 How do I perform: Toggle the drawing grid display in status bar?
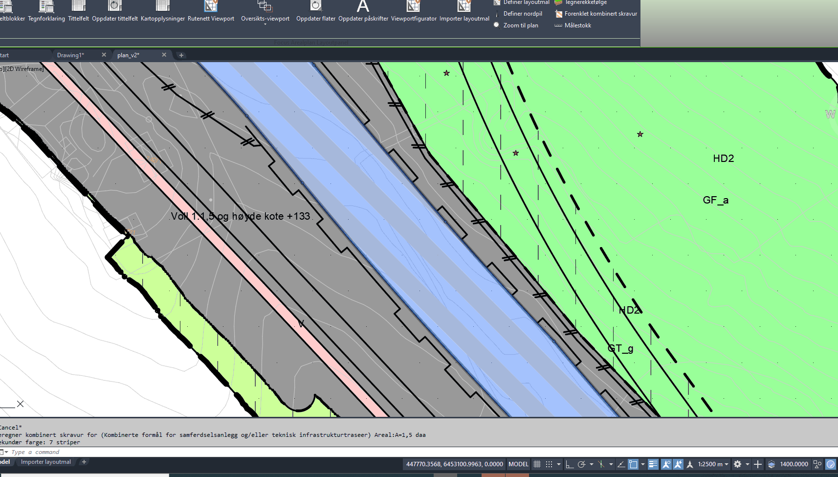pyautogui.click(x=537, y=464)
